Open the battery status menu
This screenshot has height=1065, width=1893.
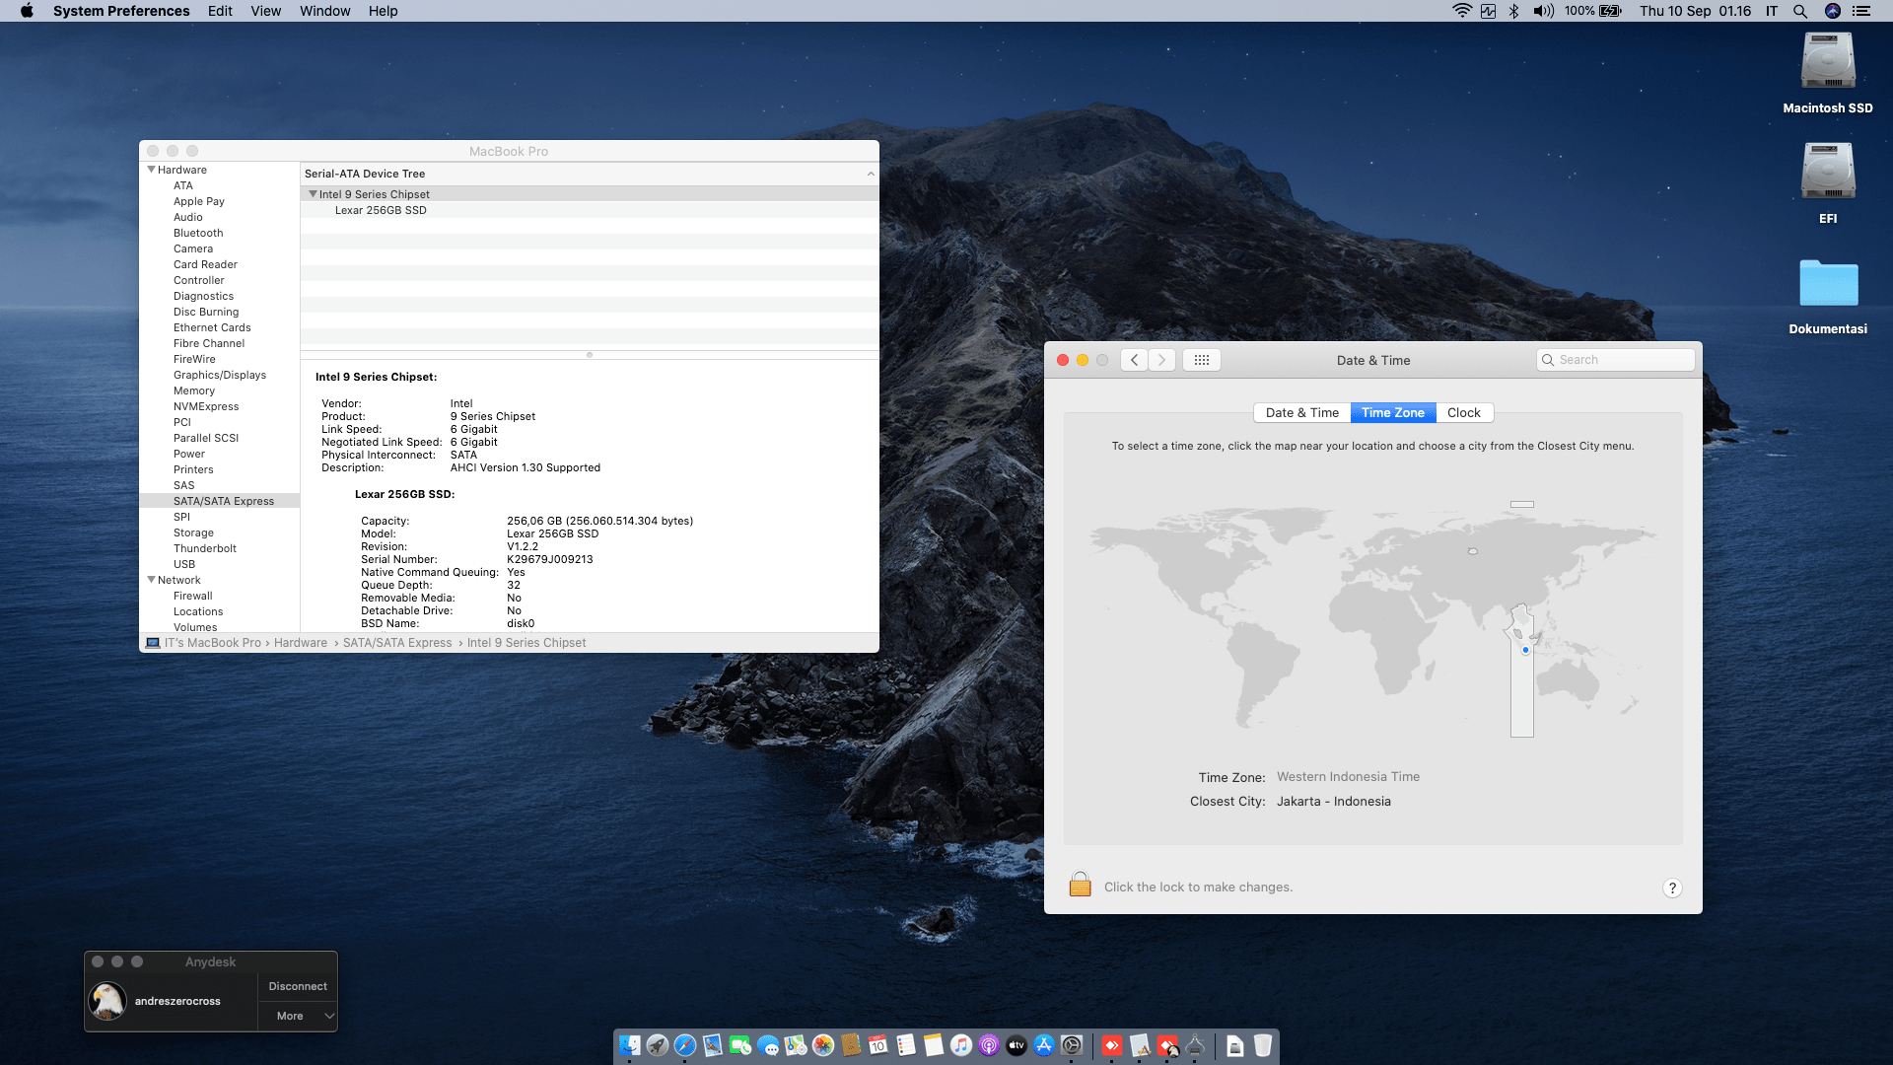point(1593,11)
